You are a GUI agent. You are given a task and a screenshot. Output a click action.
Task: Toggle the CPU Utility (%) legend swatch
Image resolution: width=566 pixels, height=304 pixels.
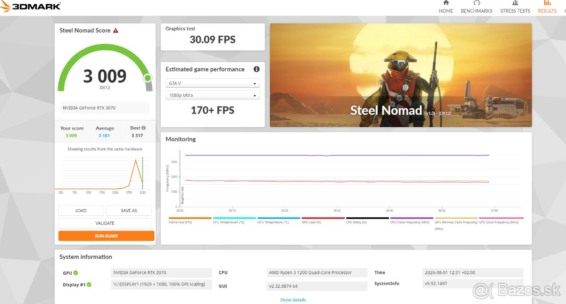click(x=367, y=218)
